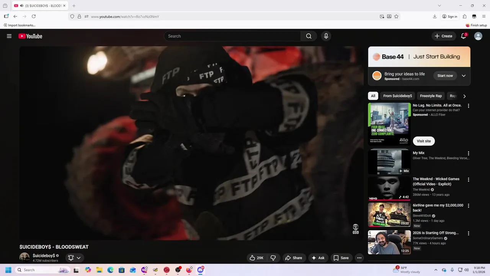
Task: Show next category chips arrow
Action: pos(464,96)
